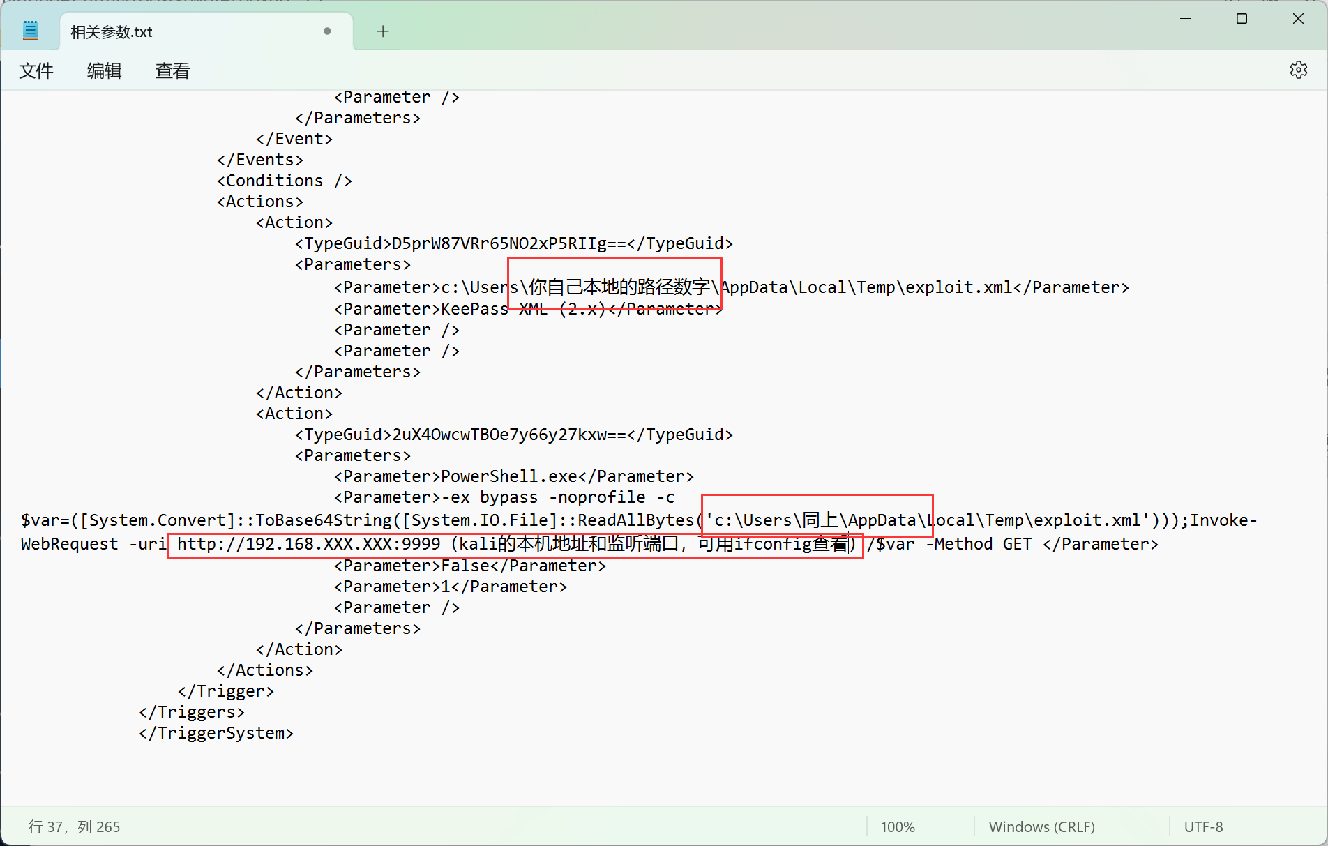Close the Notepad window

click(x=1298, y=19)
